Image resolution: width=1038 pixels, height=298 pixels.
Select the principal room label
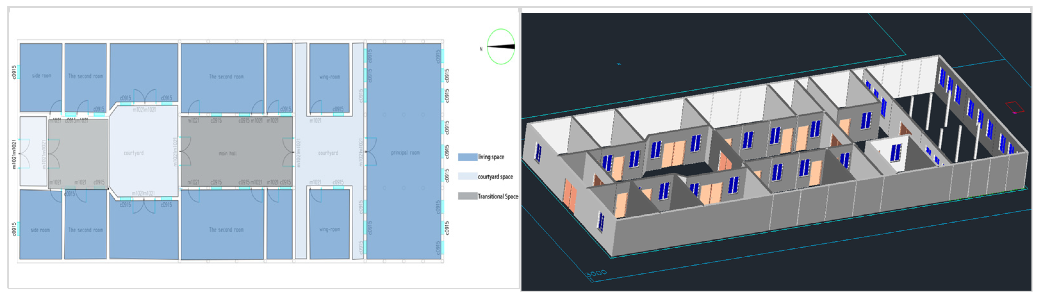coord(405,153)
